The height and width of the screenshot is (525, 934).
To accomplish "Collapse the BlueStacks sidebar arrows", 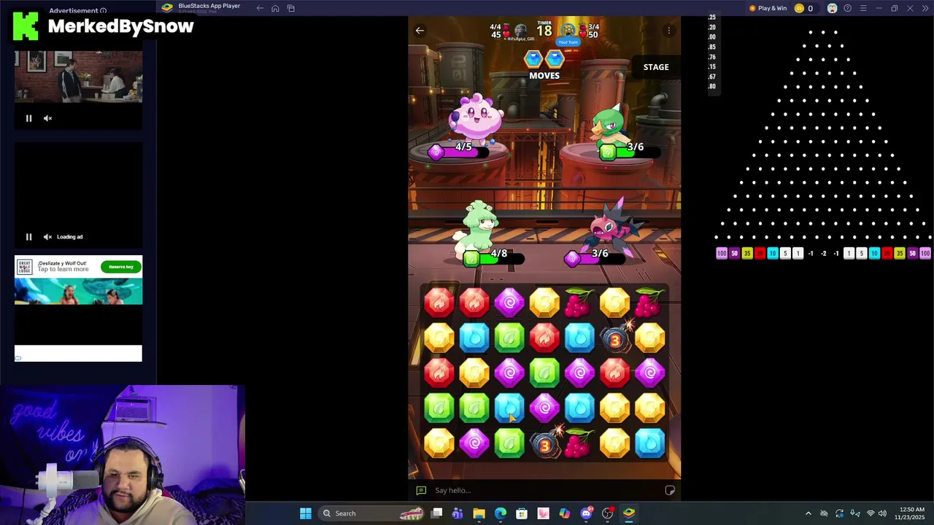I will click(925, 9).
